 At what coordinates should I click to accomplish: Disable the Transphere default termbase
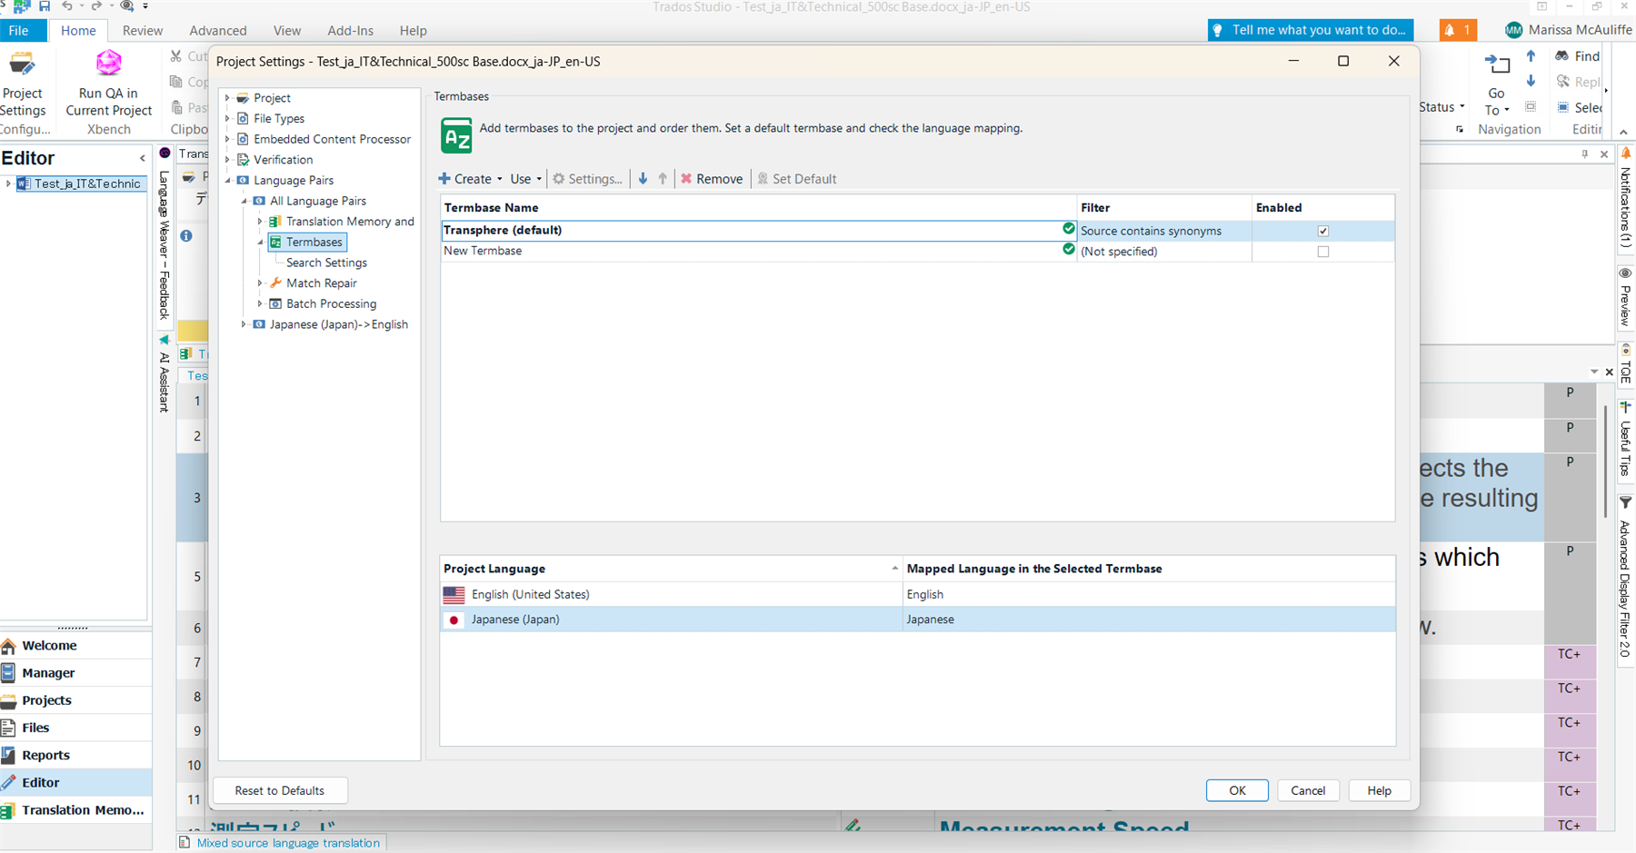click(1323, 231)
